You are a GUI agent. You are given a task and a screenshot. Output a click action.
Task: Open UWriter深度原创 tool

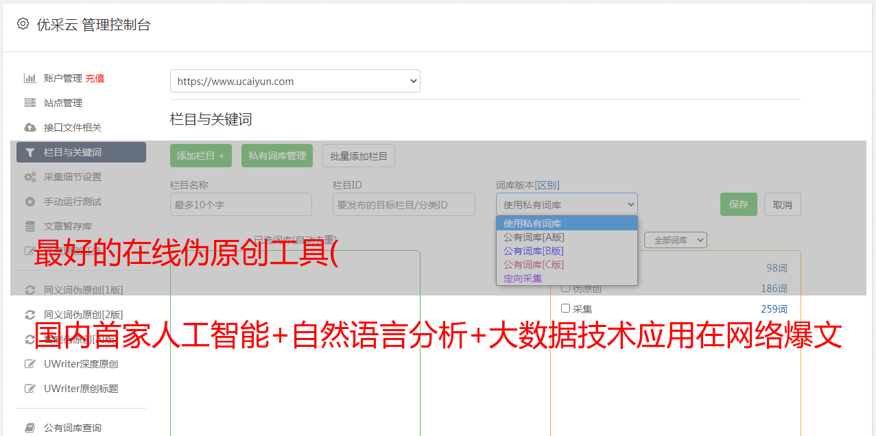pos(81,364)
